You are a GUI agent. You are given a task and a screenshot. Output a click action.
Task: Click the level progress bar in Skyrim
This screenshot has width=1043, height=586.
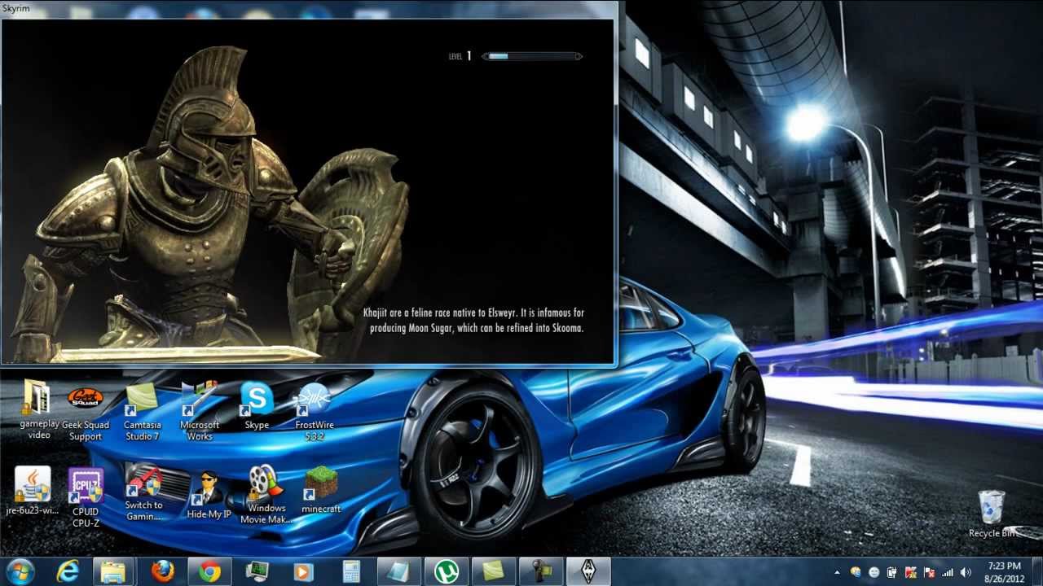tap(532, 56)
